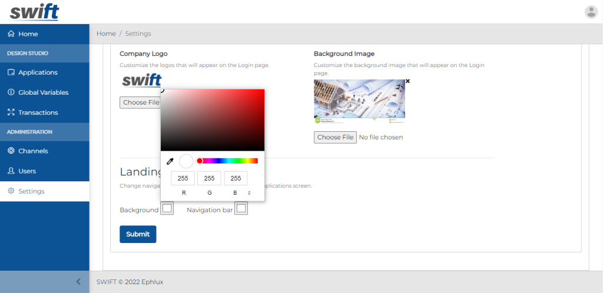Click the background image thumbnail preview
Viewport: 603px width, 293px height.
tap(359, 101)
